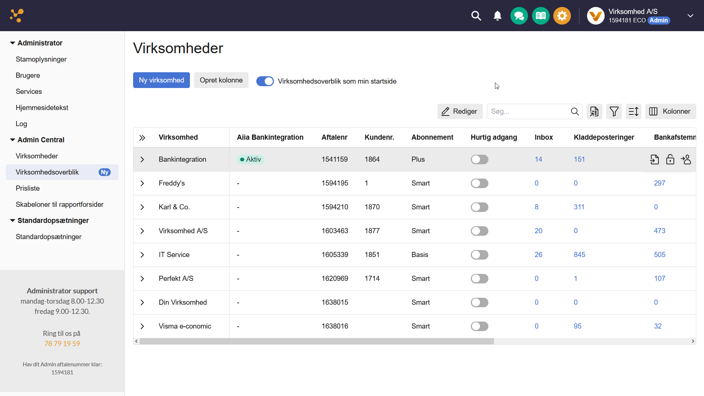Open the Virksomhed A/S account dropdown arrow
Screen dimensions: 704x396
point(690,16)
